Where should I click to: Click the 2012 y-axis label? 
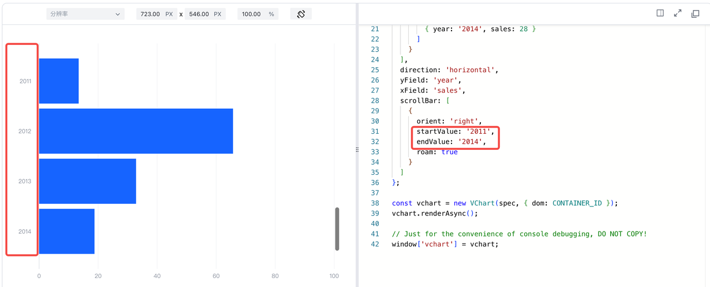click(25, 131)
